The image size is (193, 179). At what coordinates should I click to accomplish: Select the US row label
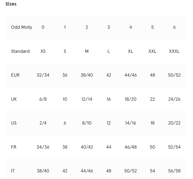(x=14, y=123)
